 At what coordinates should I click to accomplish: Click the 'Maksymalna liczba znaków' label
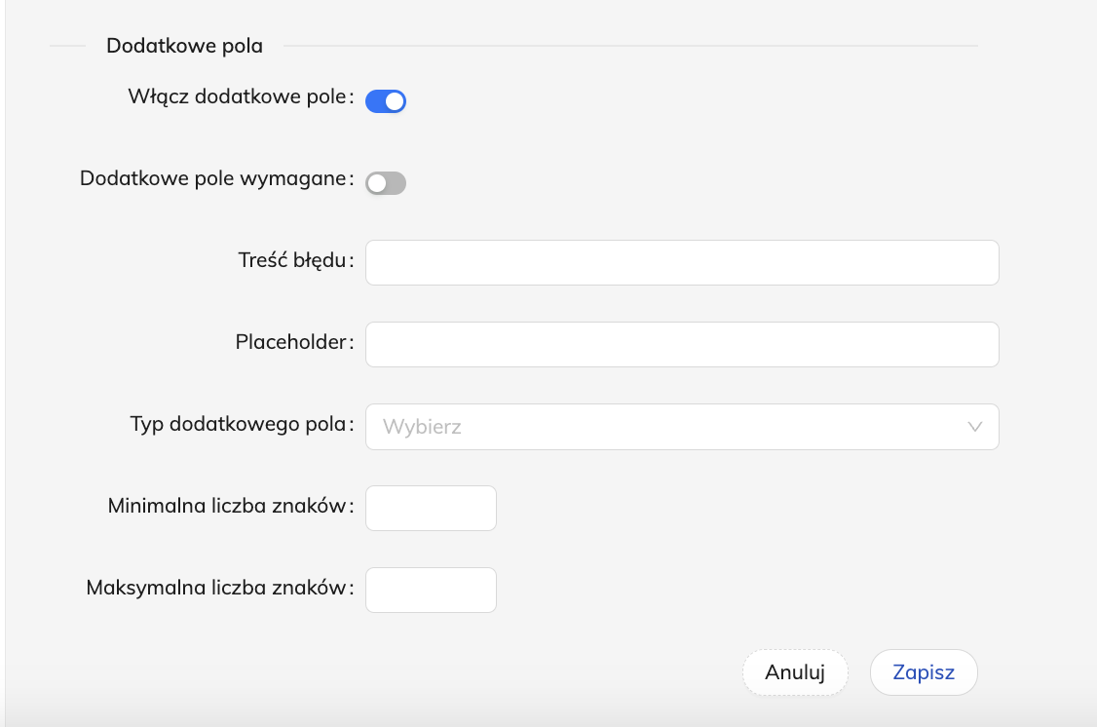(x=216, y=589)
